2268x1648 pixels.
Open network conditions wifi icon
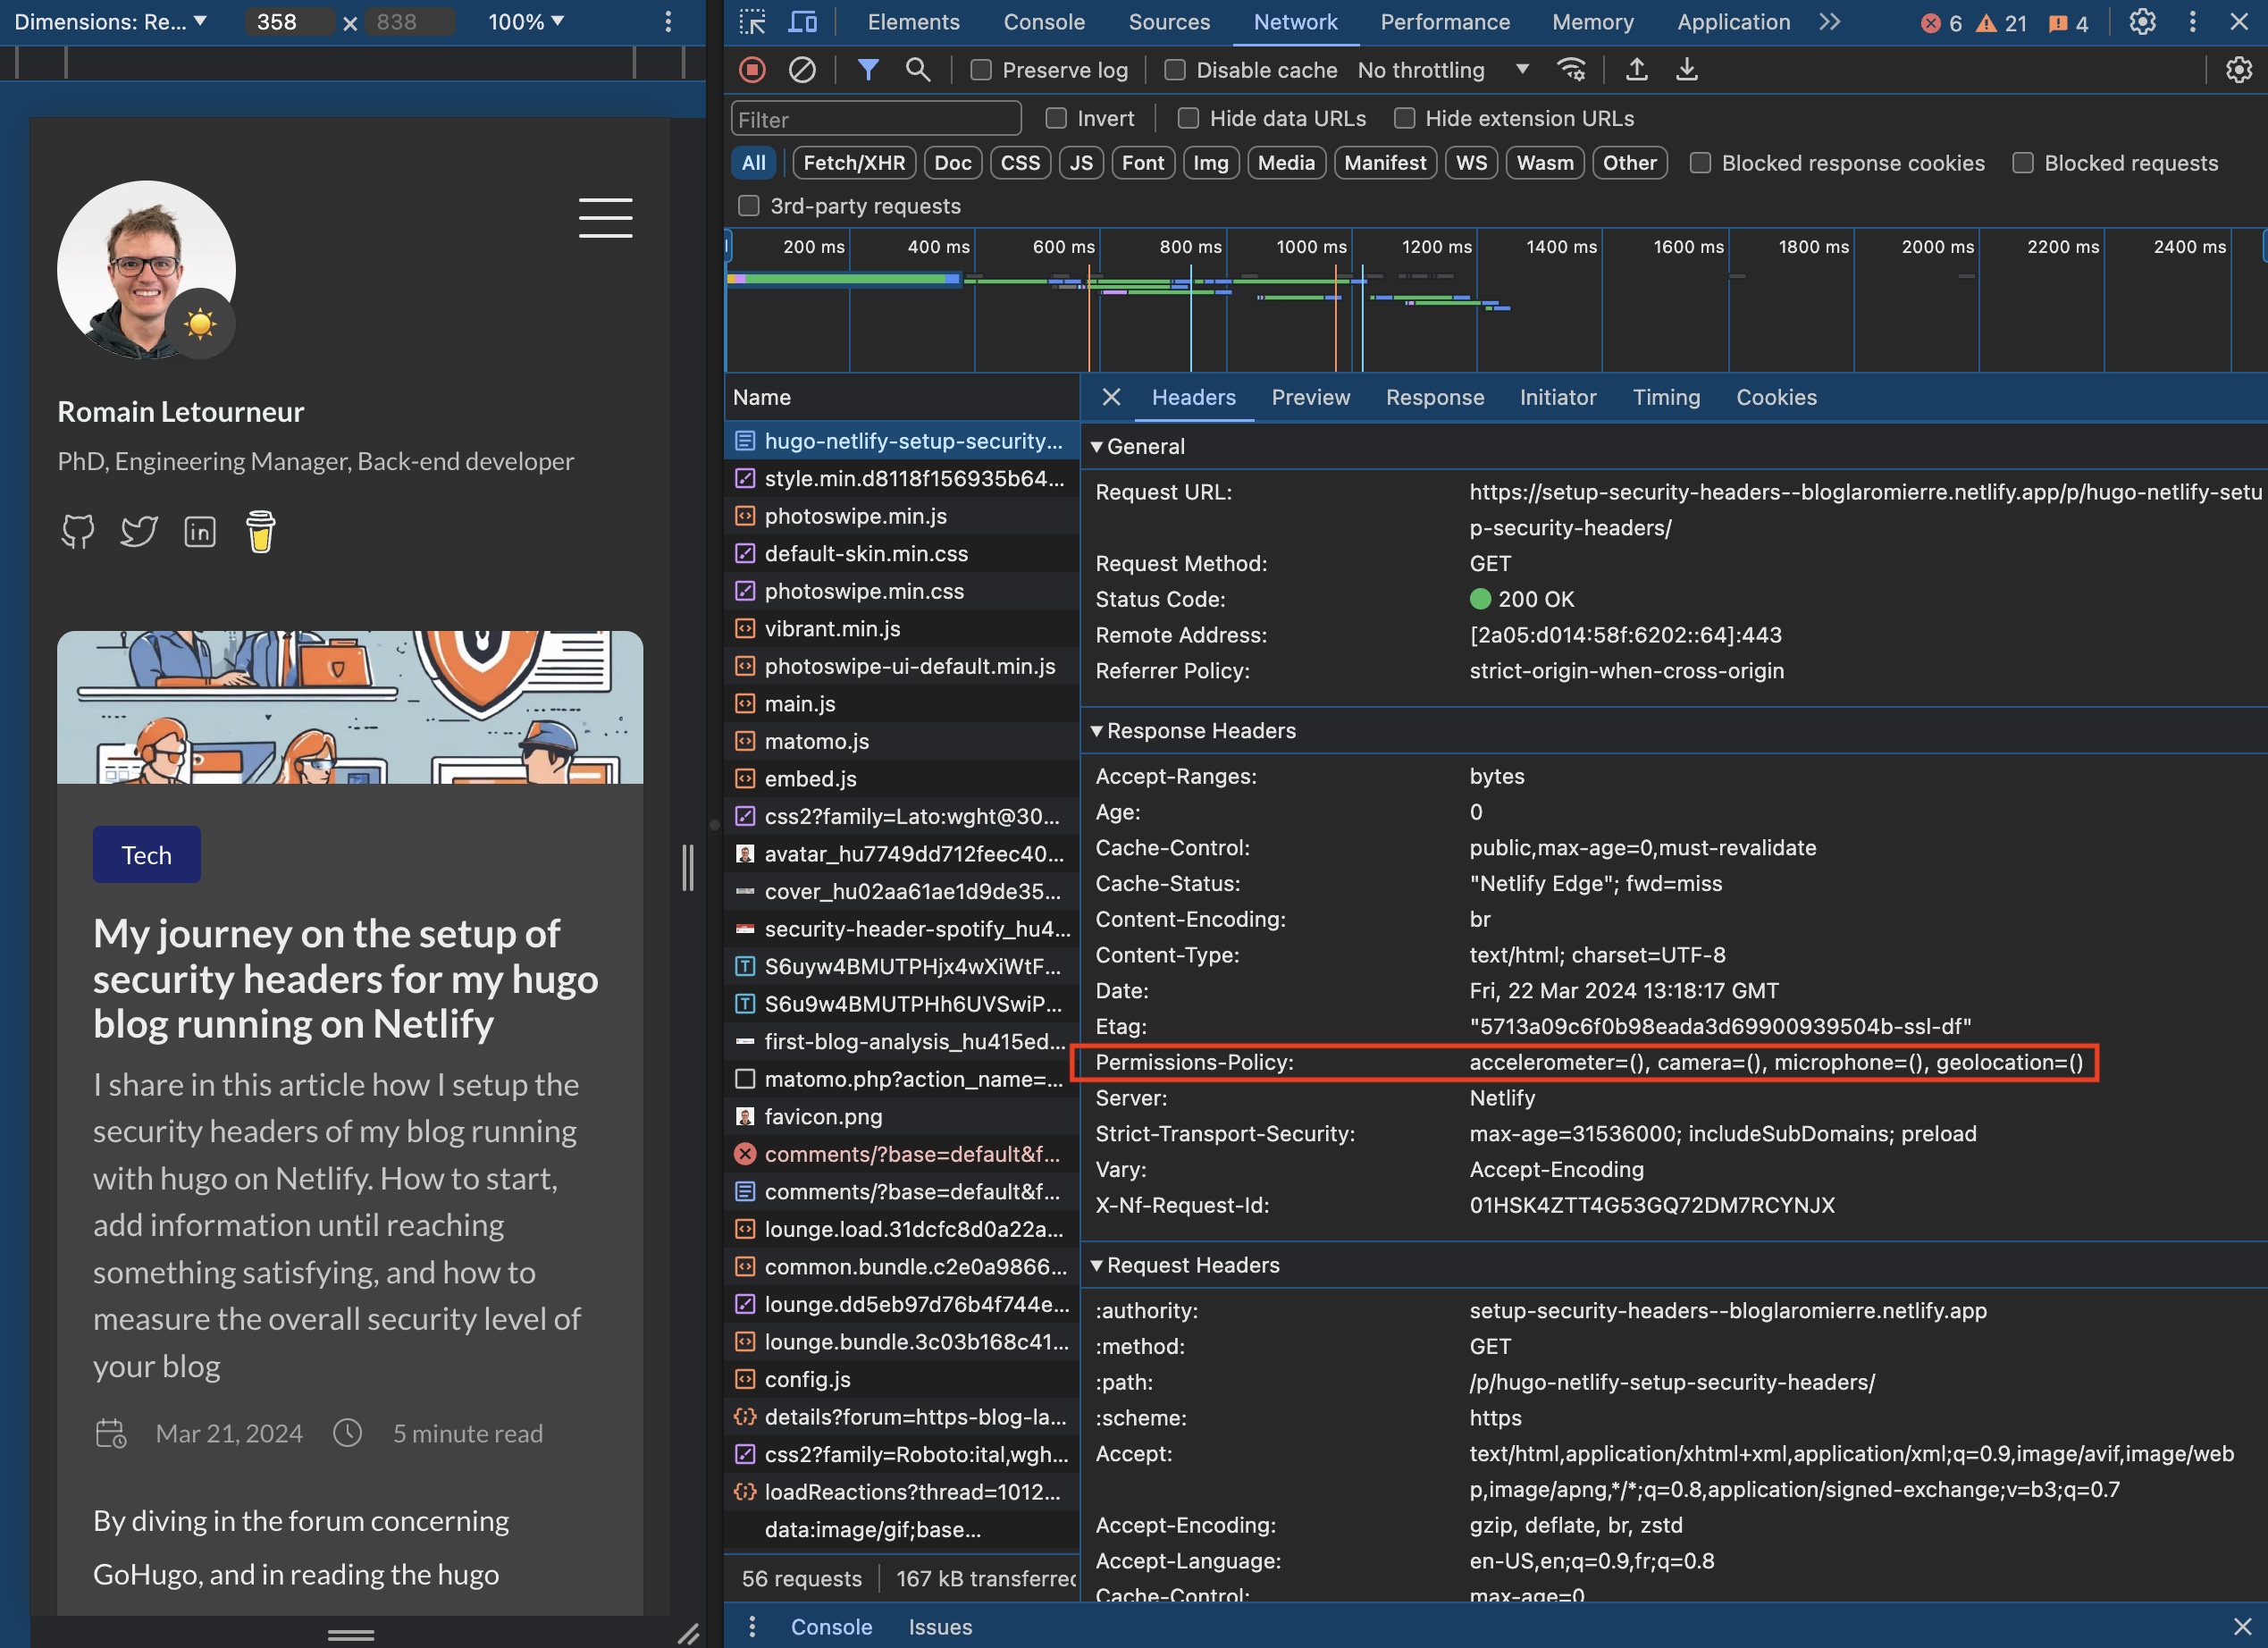[x=1572, y=70]
